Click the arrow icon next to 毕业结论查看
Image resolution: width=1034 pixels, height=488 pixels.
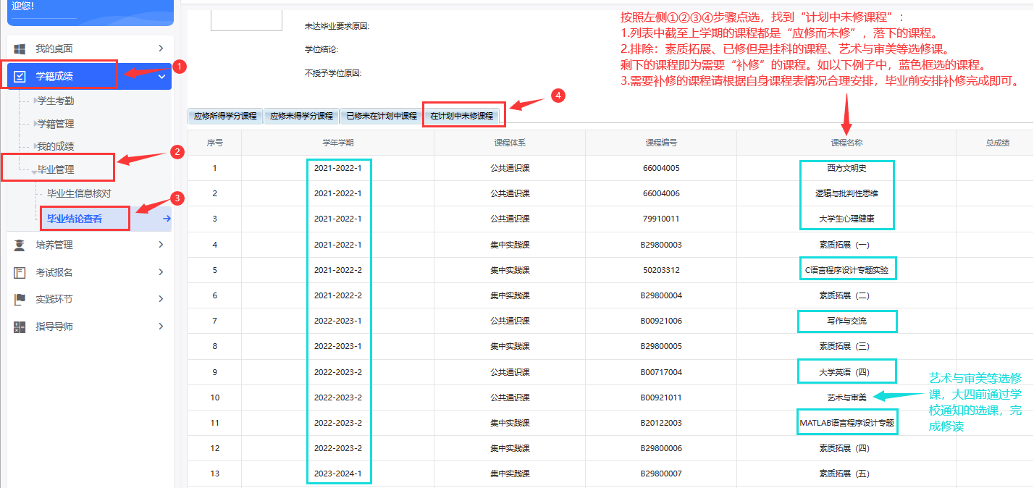click(167, 219)
